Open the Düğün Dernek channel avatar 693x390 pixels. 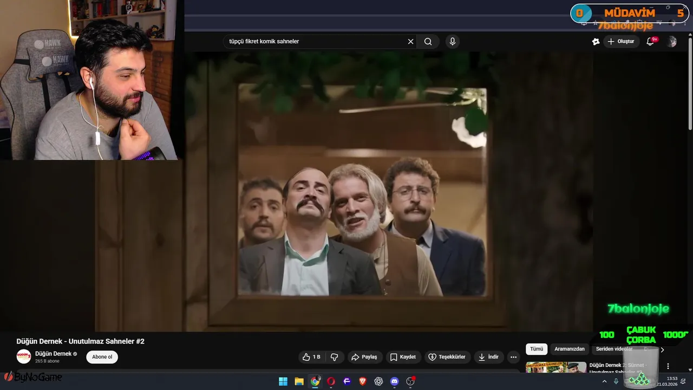24,356
